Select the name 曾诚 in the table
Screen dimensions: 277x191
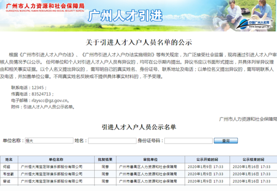point(7,181)
